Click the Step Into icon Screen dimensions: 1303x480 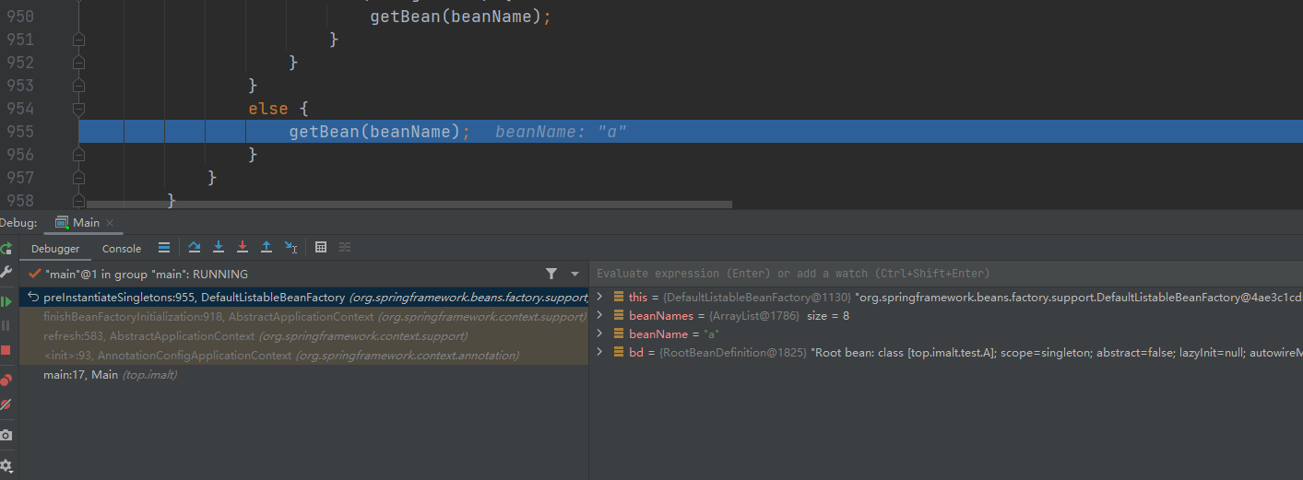click(x=219, y=247)
